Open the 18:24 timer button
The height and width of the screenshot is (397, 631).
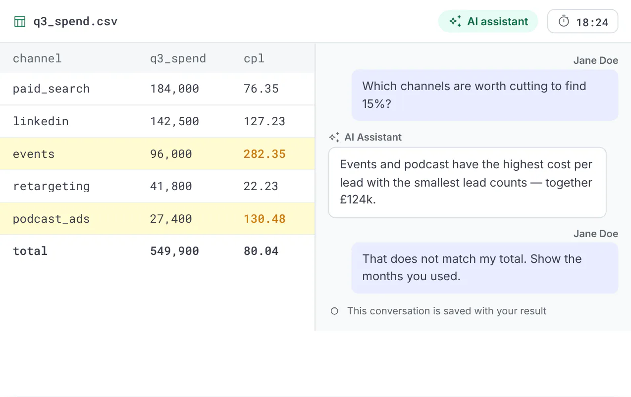pyautogui.click(x=582, y=21)
